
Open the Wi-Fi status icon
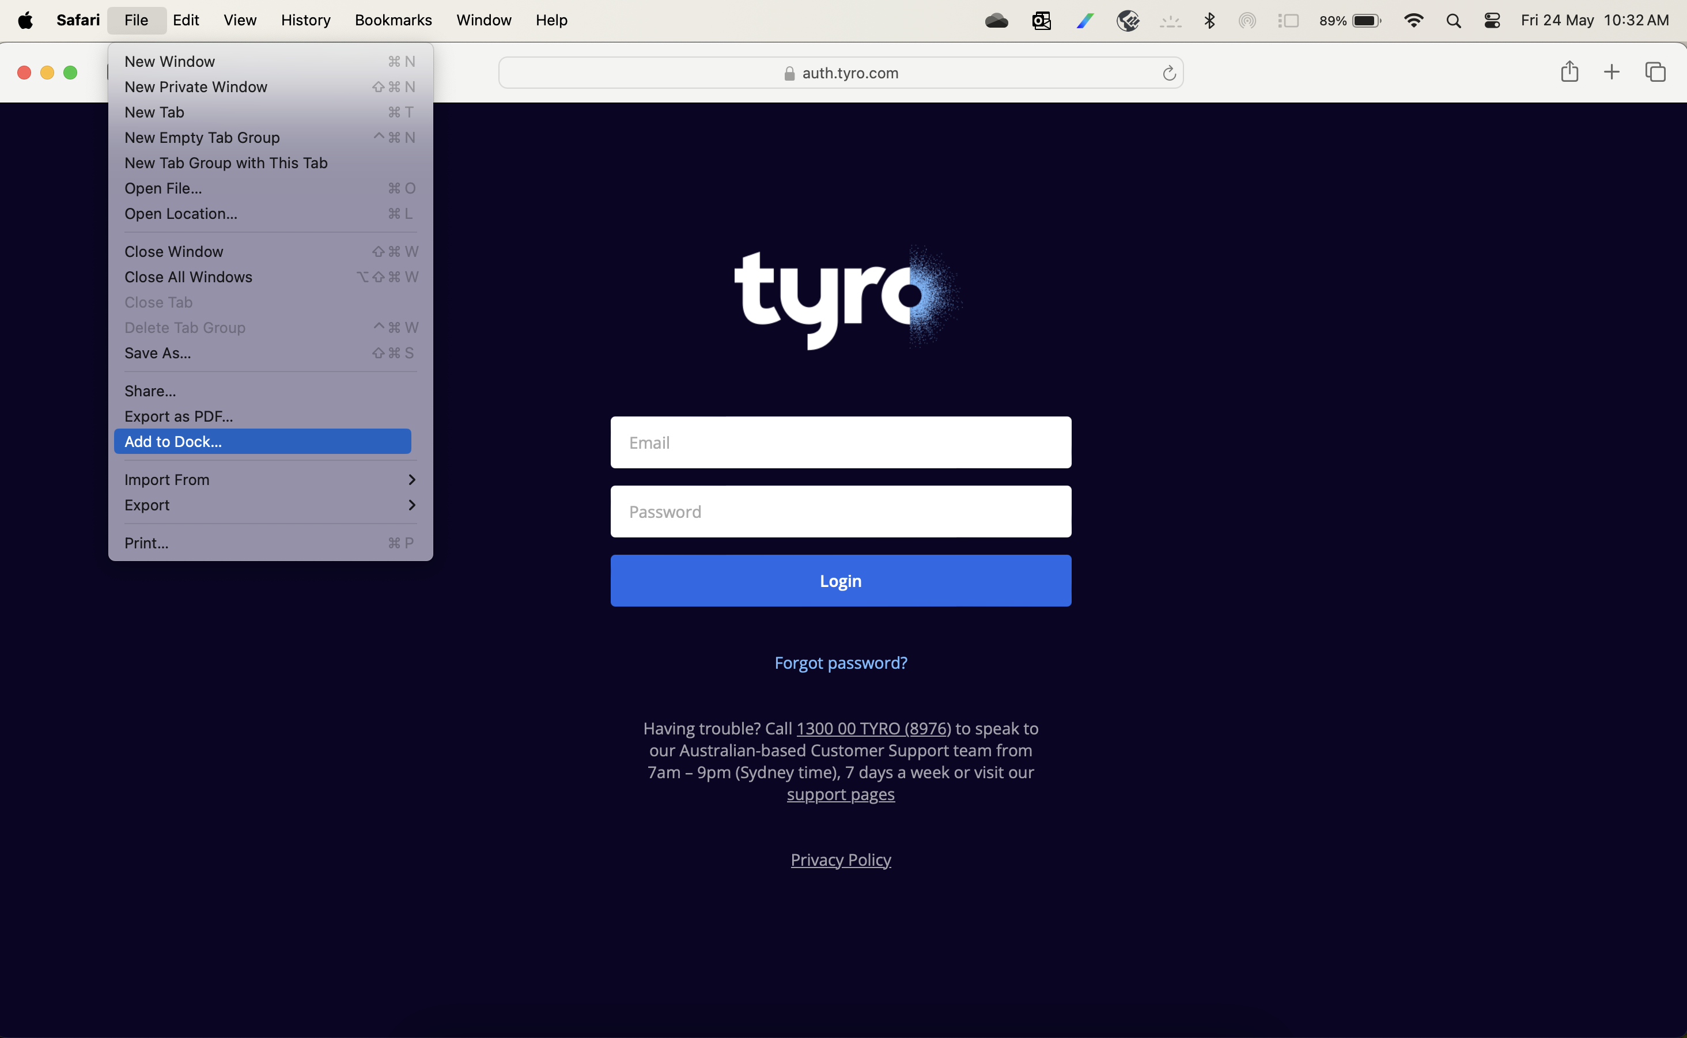[x=1414, y=20]
